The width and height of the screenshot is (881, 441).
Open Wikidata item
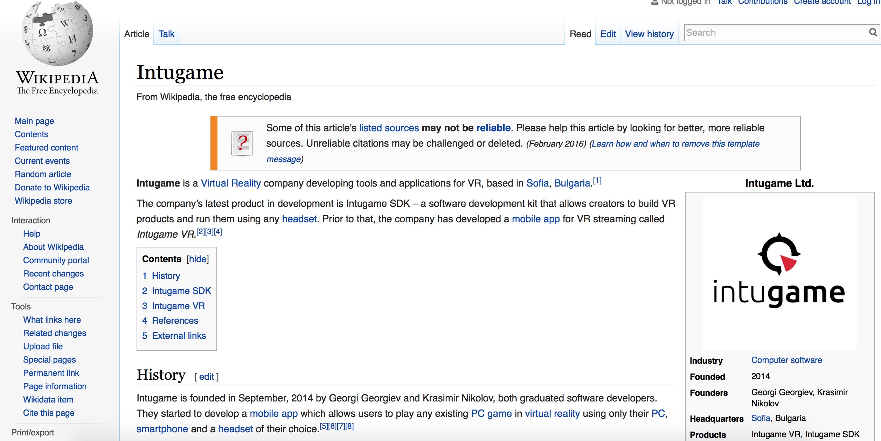48,400
